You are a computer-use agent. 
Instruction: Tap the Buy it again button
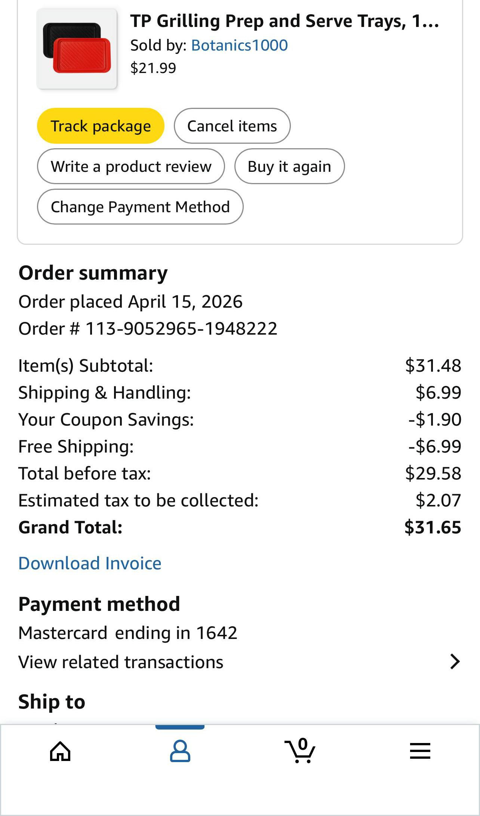coord(289,166)
